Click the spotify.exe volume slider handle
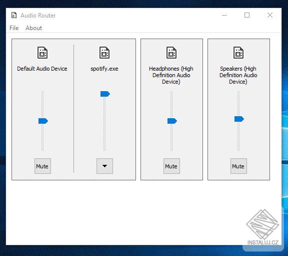 [105, 94]
